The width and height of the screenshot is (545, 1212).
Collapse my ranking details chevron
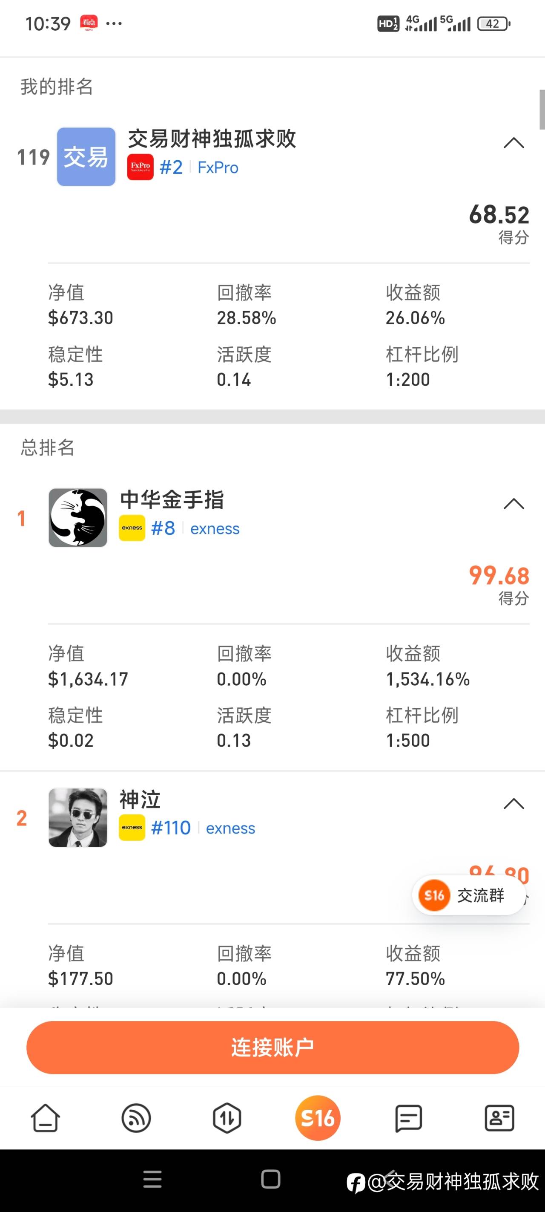pos(513,143)
